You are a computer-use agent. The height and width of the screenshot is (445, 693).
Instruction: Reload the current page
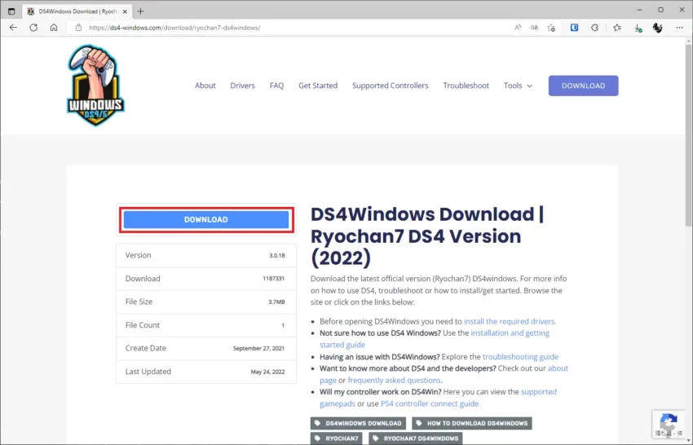click(x=33, y=28)
